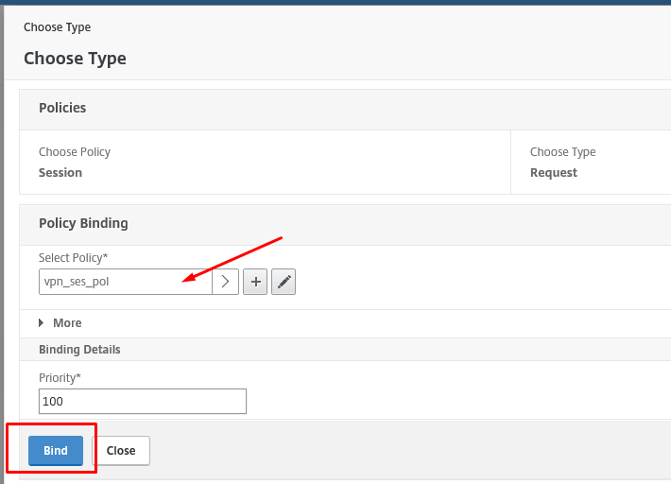Click the Close button
Viewport: 671px width, 484px height.
121,450
